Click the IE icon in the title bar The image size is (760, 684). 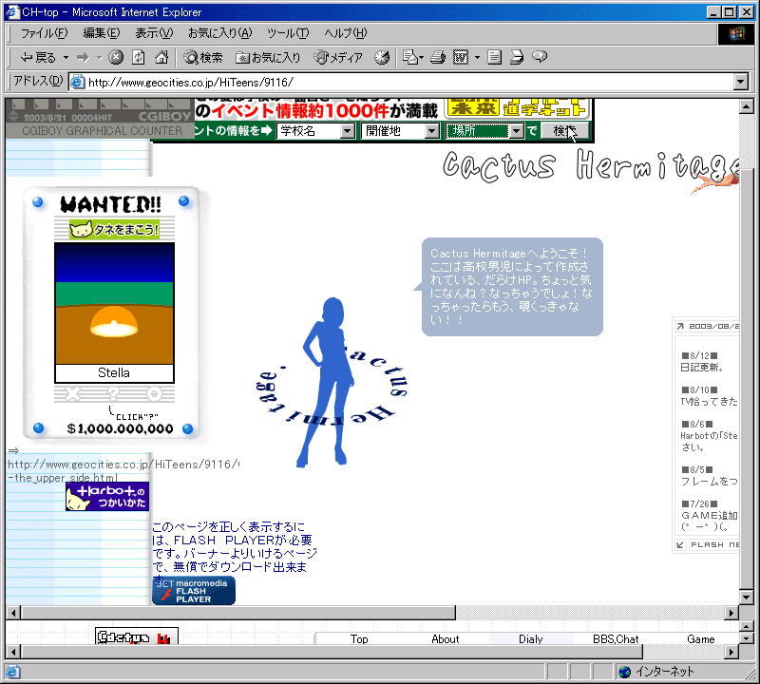[x=12, y=12]
